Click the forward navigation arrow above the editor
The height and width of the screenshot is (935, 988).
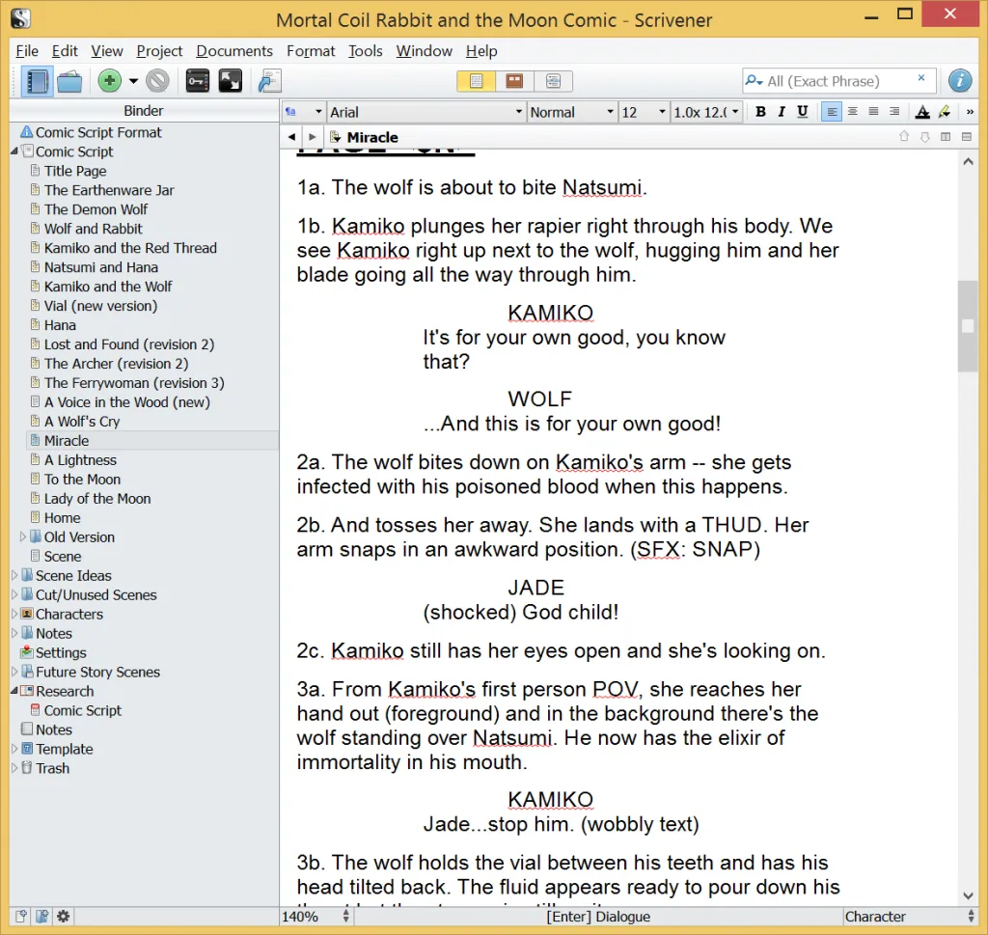pos(310,137)
